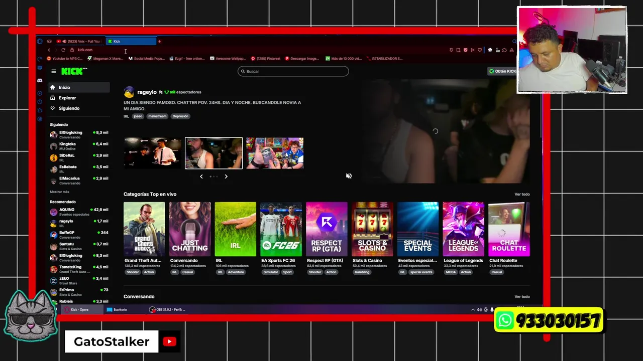Show previous featured stream with left arrow
Screen dimensions: 643x361
(x=201, y=176)
